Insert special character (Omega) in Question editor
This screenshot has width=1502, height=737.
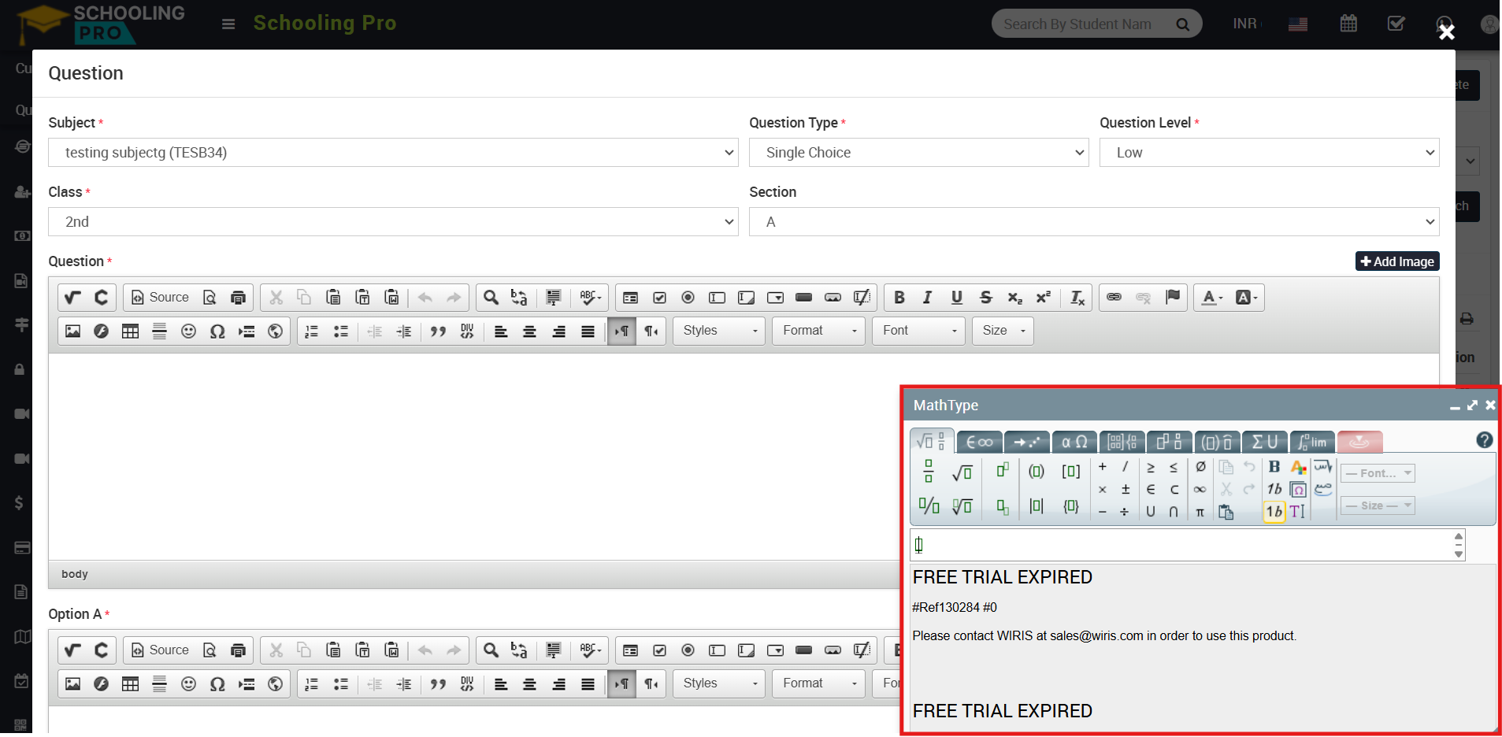click(x=217, y=331)
